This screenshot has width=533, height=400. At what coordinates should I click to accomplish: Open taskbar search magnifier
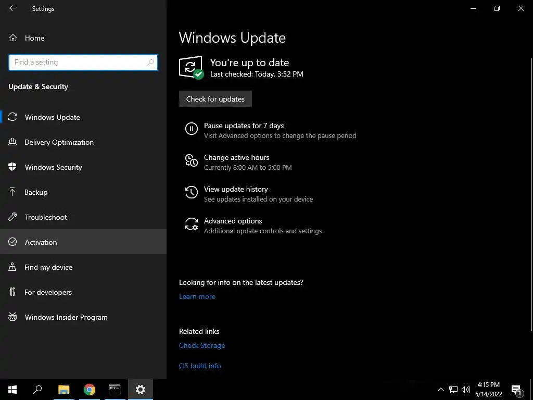pos(37,390)
